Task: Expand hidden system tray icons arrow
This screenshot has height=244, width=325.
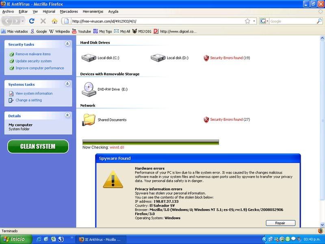Action: [264, 239]
